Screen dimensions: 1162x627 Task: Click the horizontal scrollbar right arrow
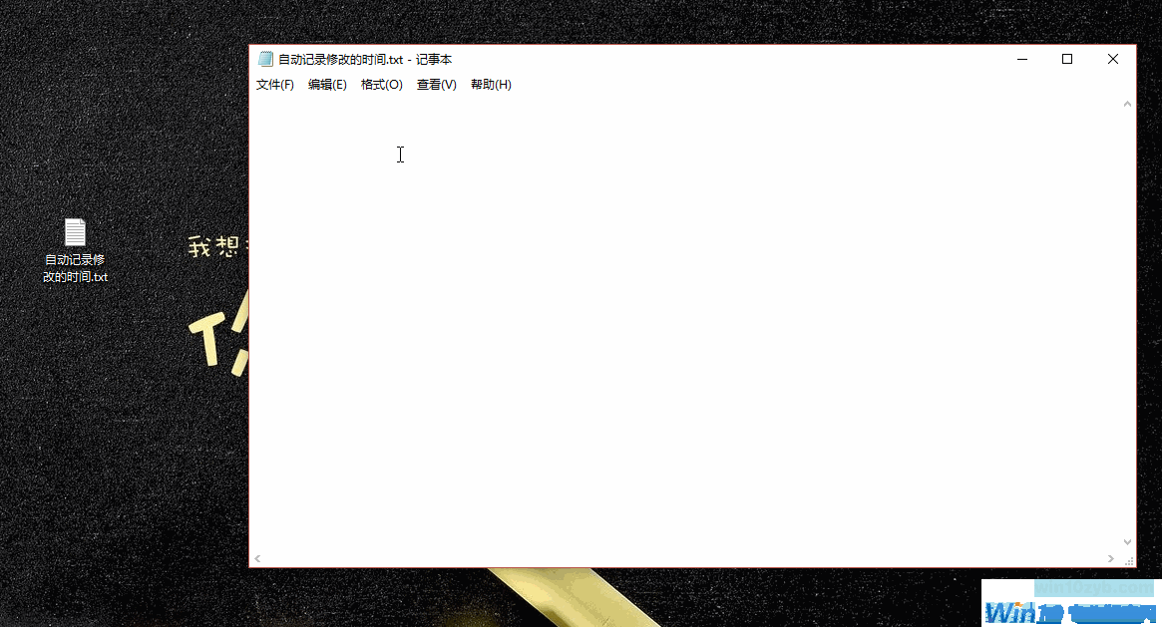pos(1110,559)
